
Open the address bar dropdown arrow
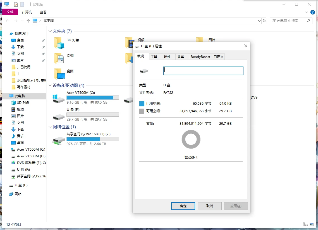click(x=259, y=21)
